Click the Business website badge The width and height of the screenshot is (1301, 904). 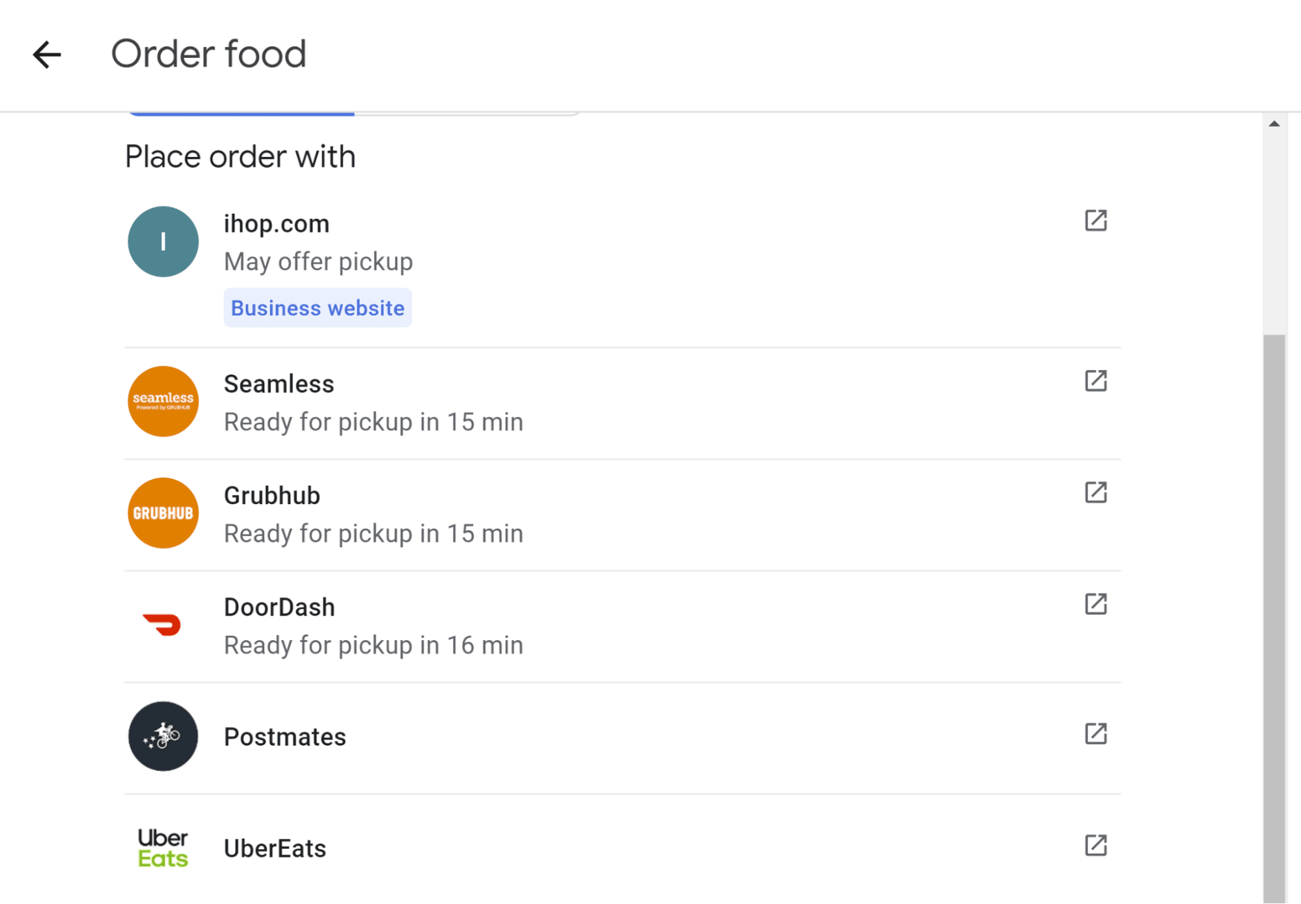coord(318,308)
